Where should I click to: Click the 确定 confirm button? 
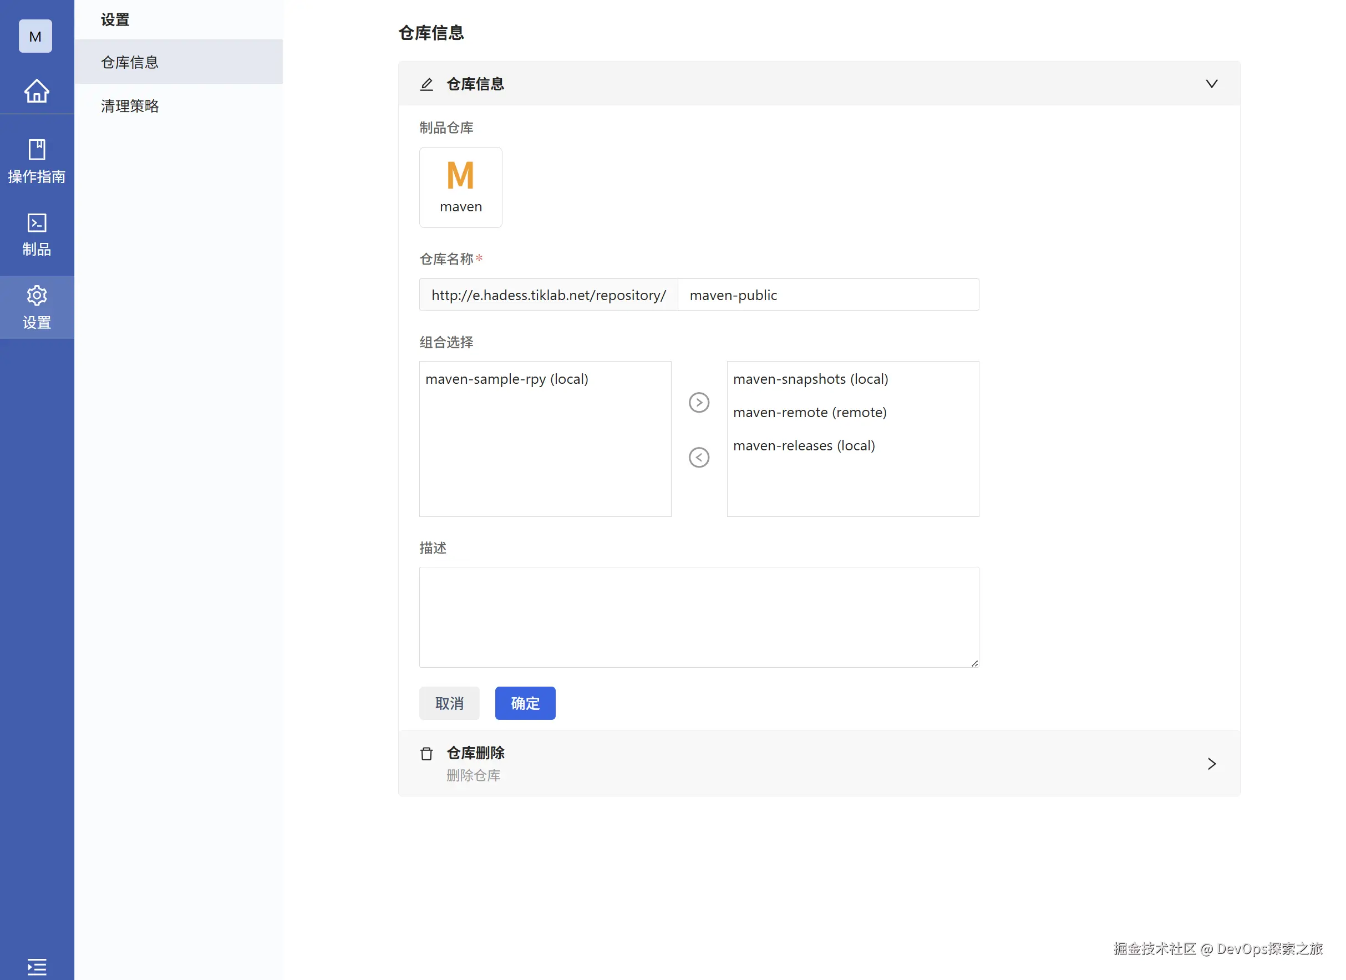525,703
